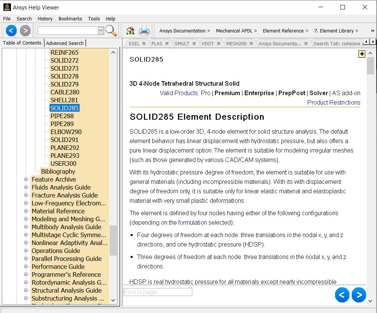The width and height of the screenshot is (377, 313).
Task: Expand the Material Reference node
Action: [x=26, y=211]
